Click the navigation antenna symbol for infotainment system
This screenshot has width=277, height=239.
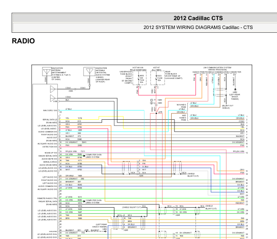coord(47,71)
